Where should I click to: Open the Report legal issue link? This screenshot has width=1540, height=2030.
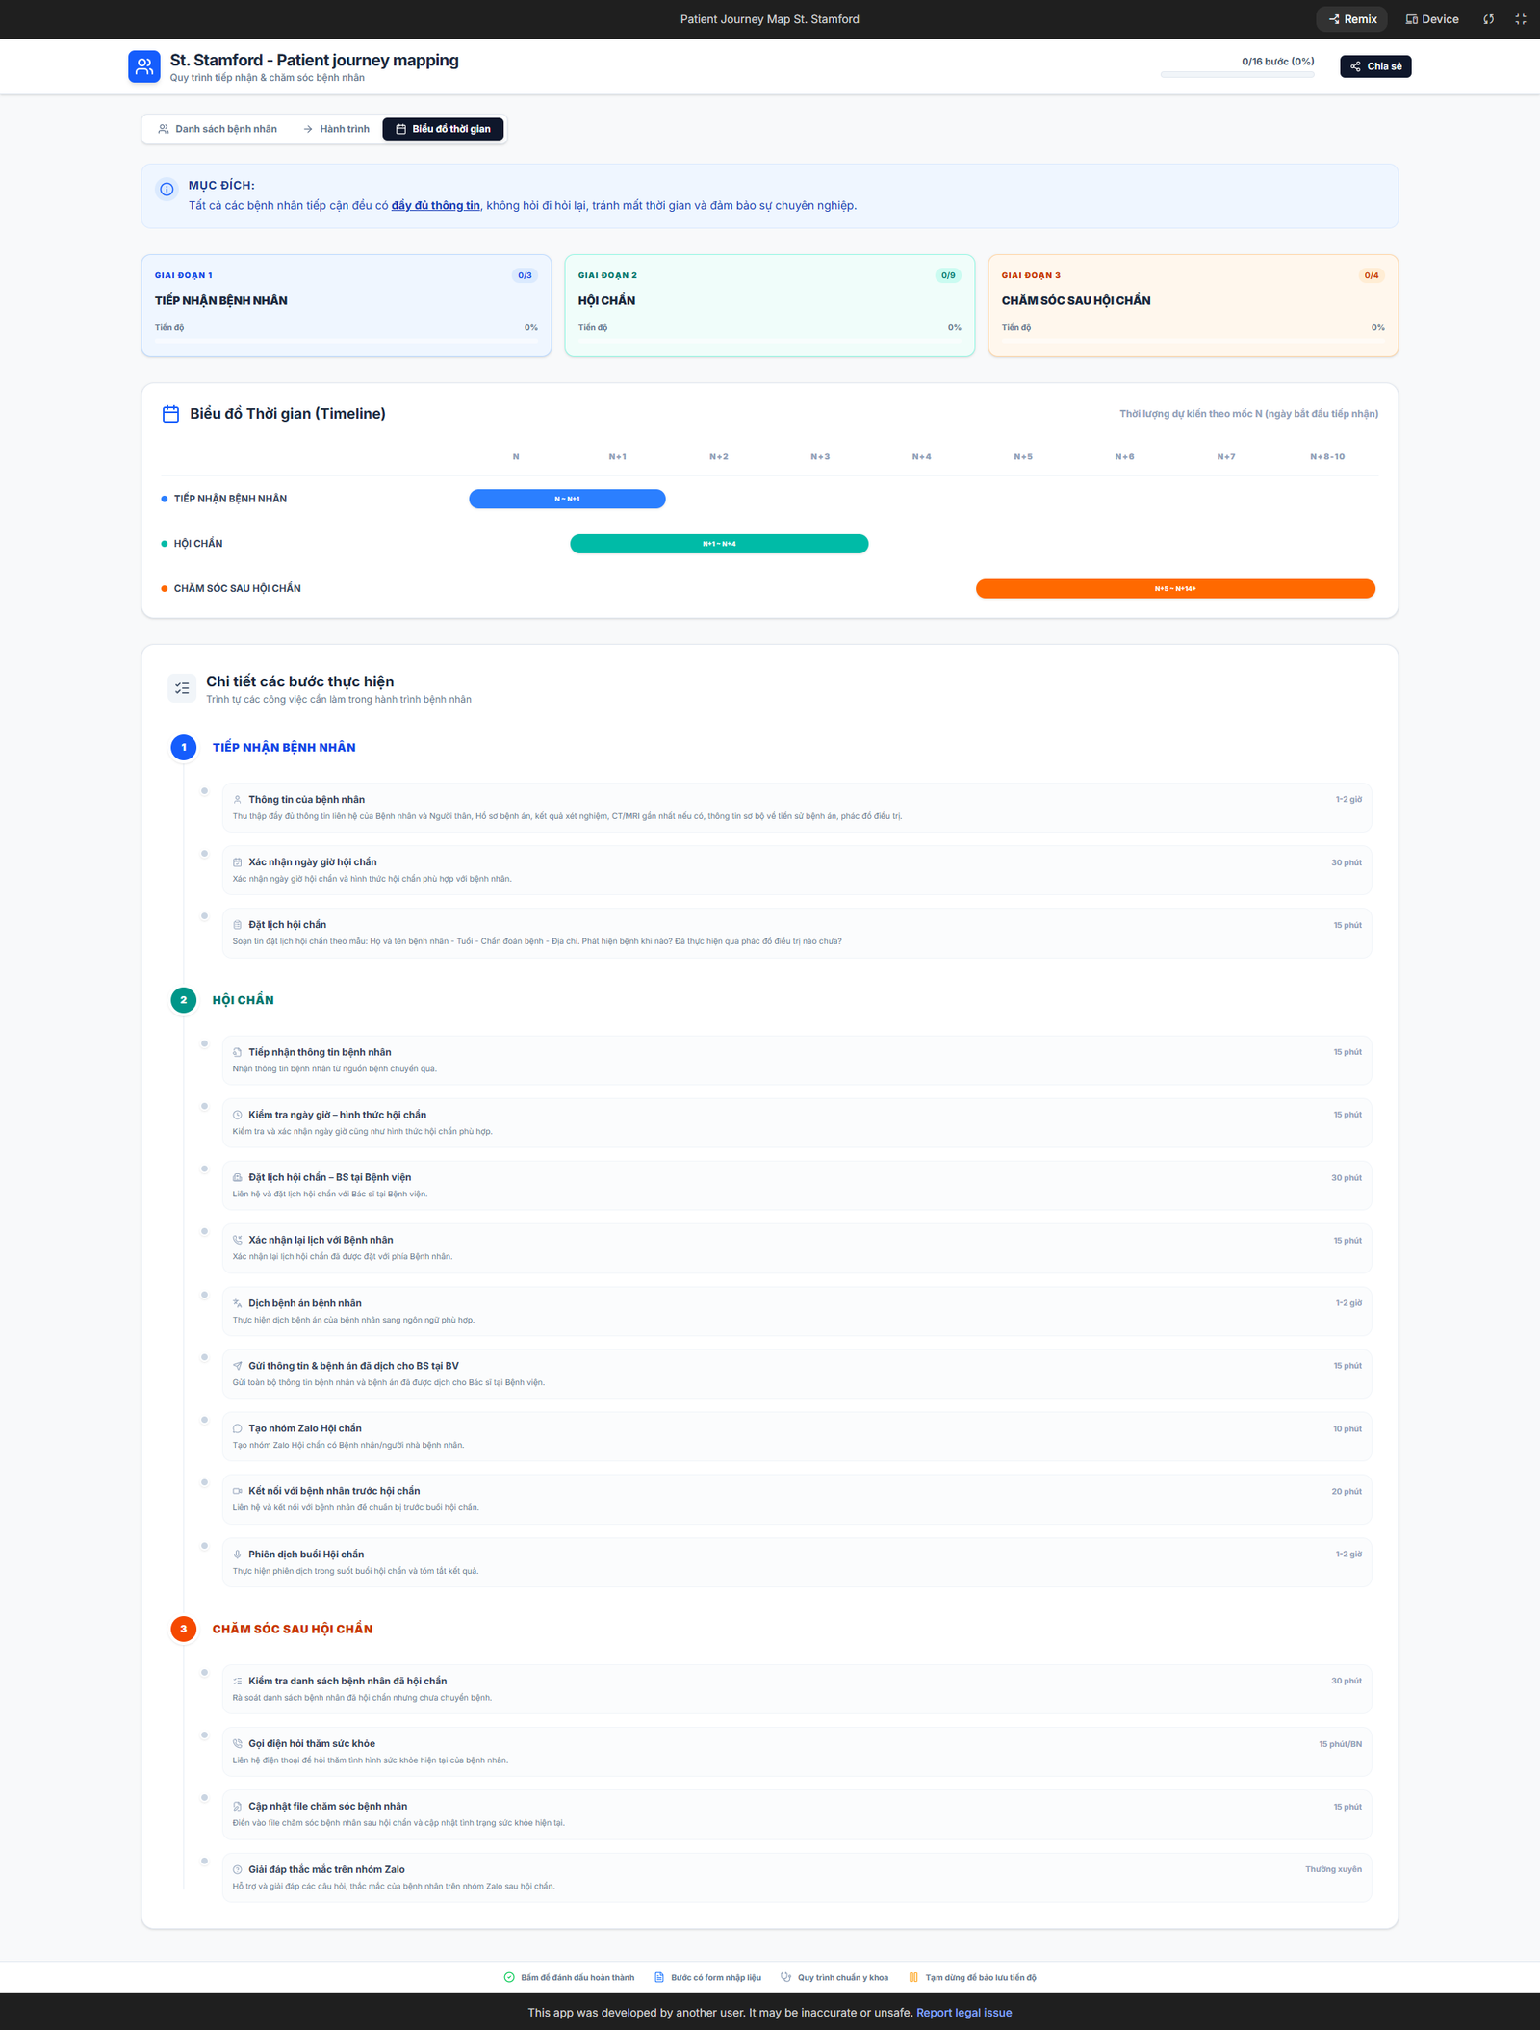(x=963, y=2012)
